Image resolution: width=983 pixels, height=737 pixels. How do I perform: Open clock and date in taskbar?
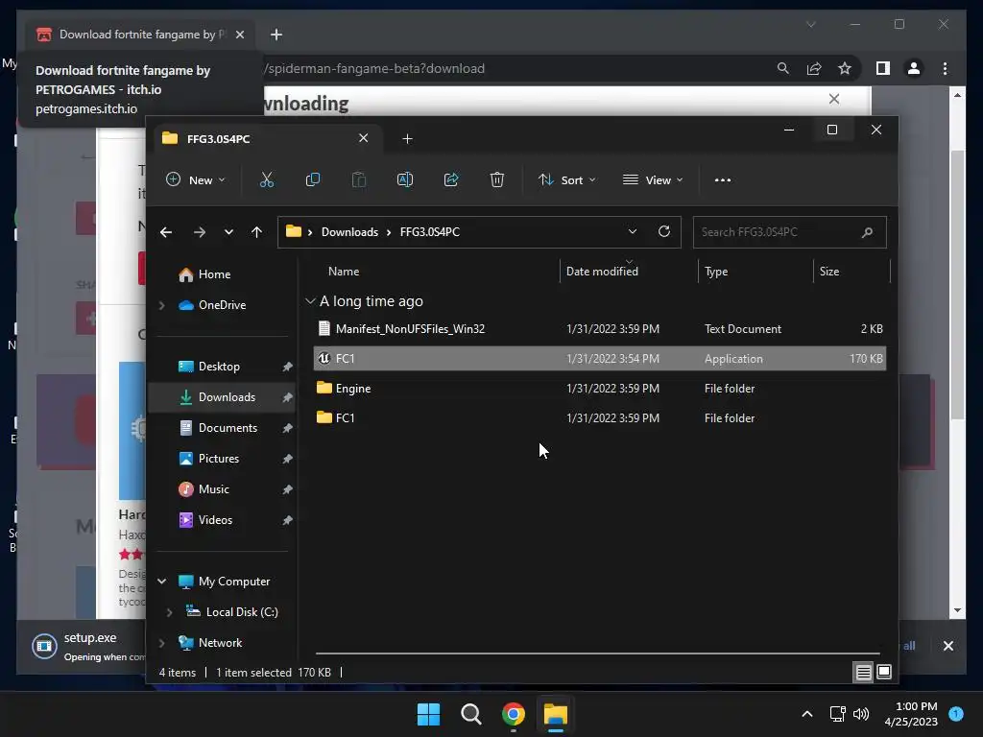click(911, 714)
